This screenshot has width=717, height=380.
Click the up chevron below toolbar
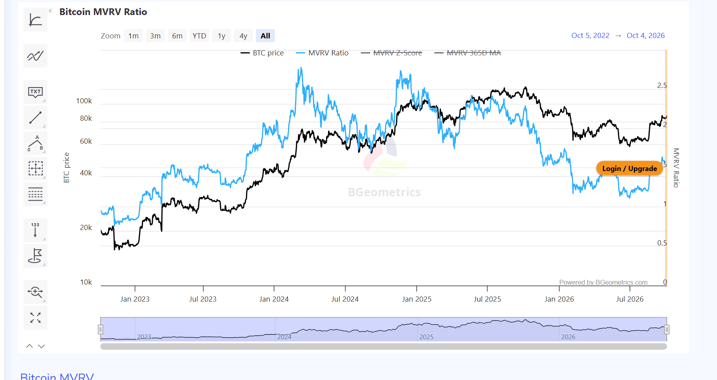click(29, 346)
